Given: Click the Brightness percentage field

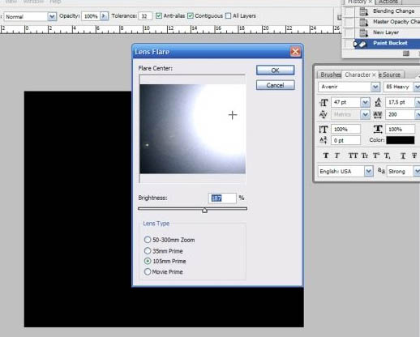Looking at the screenshot, I should point(222,198).
